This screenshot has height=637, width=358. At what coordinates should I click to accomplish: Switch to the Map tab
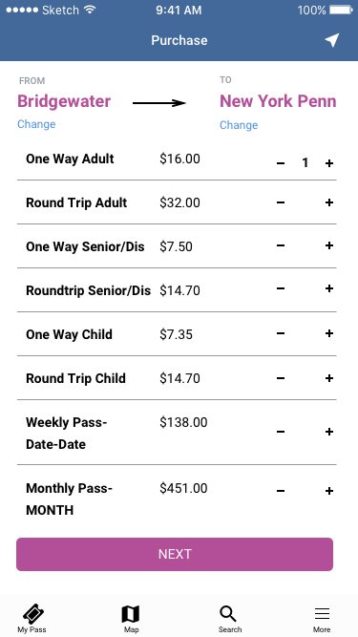tap(131, 619)
